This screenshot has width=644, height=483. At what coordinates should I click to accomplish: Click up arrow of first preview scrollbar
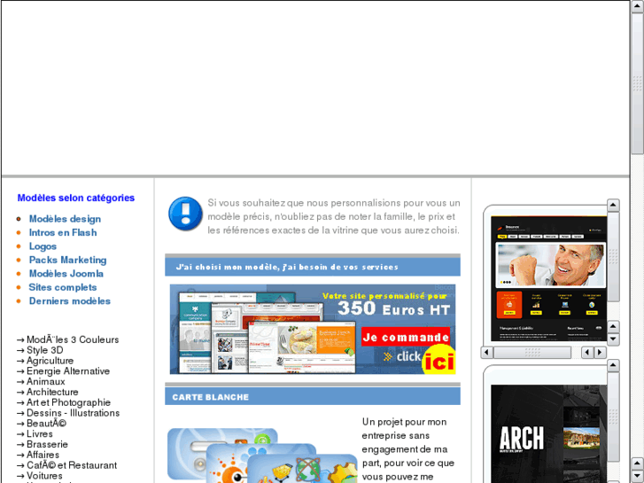pyautogui.click(x=613, y=205)
